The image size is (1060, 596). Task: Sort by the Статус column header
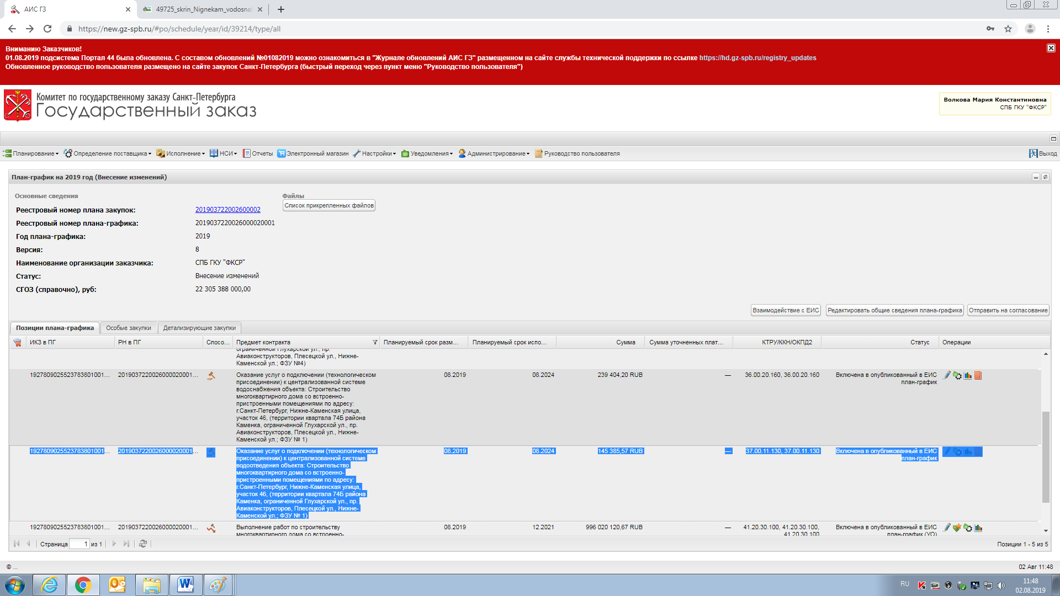[x=881, y=342]
